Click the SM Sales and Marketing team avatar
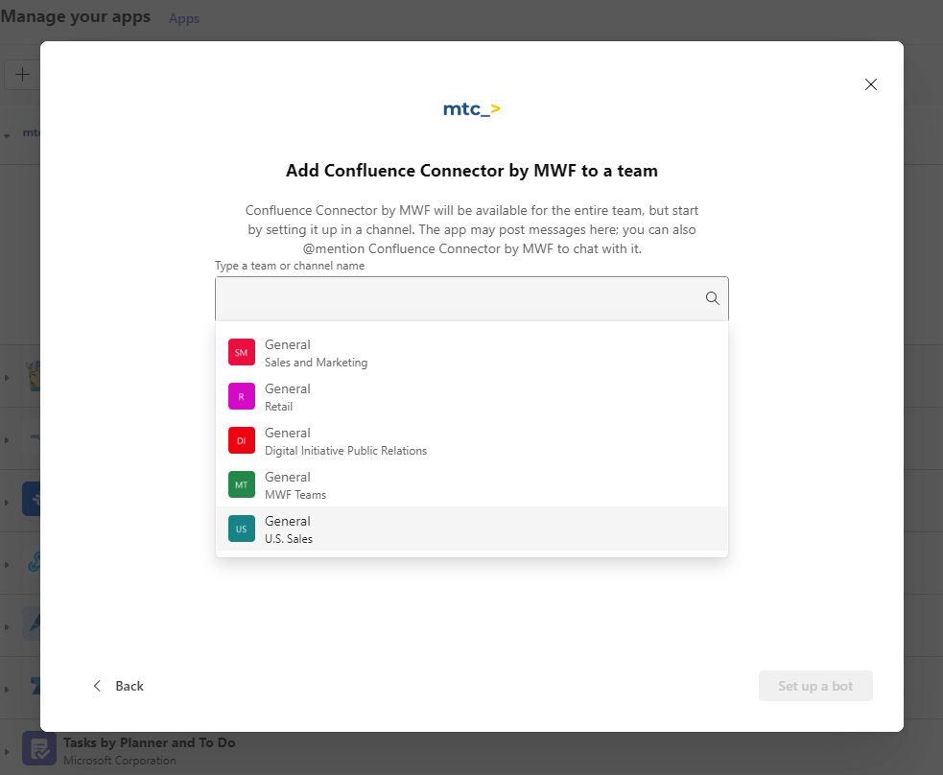Viewport: 943px width, 775px height. click(x=241, y=352)
